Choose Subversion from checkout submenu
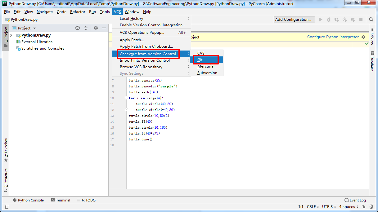Image resolution: width=378 pixels, height=212 pixels. pos(206,73)
